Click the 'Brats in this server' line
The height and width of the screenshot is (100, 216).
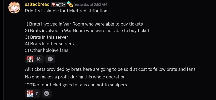[x=47, y=37]
